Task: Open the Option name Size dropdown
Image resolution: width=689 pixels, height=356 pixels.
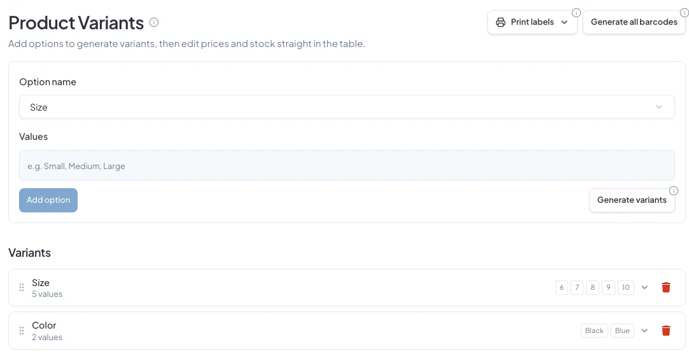Action: coord(347,107)
